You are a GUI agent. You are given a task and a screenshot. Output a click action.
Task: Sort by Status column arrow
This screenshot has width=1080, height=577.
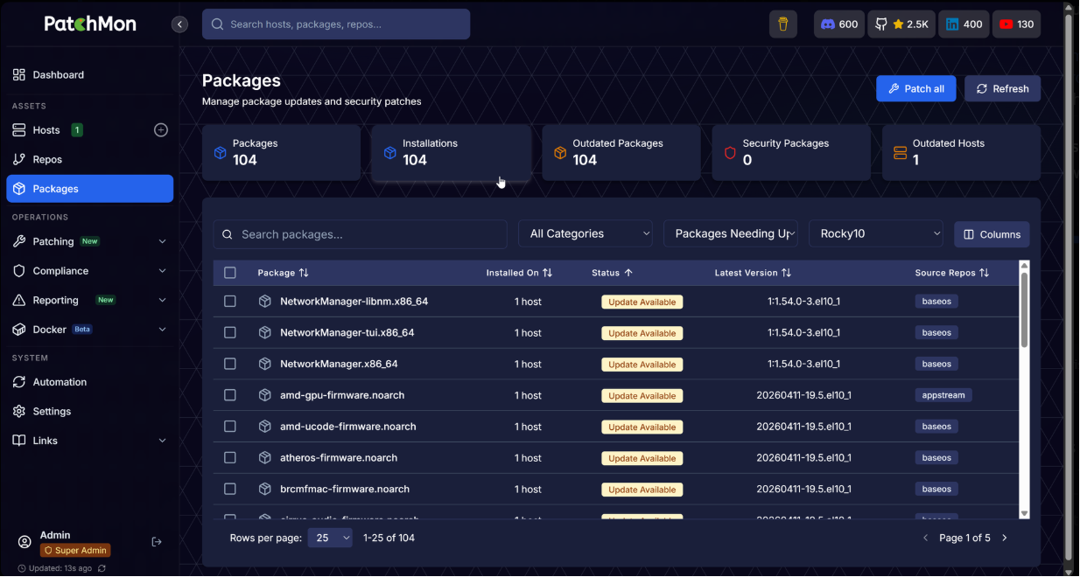tap(628, 273)
